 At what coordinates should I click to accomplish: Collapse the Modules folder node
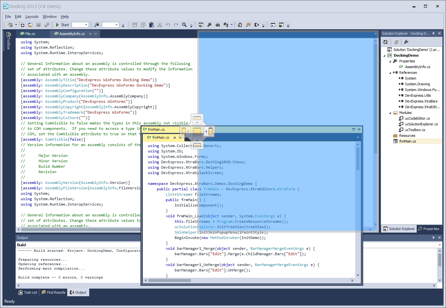[x=390, y=113]
